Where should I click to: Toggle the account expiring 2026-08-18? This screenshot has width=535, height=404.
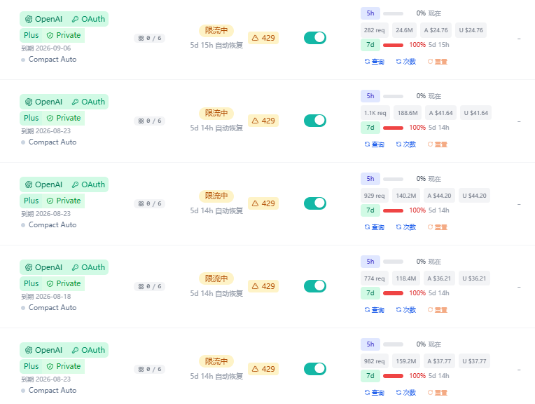pos(315,286)
